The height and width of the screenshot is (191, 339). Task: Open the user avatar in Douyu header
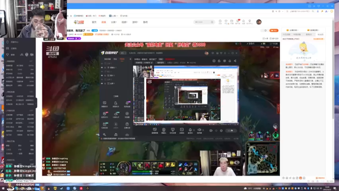[259, 22]
